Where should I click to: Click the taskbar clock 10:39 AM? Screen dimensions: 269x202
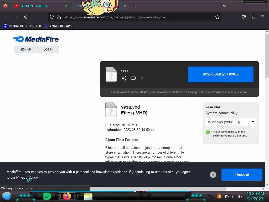coord(255,194)
